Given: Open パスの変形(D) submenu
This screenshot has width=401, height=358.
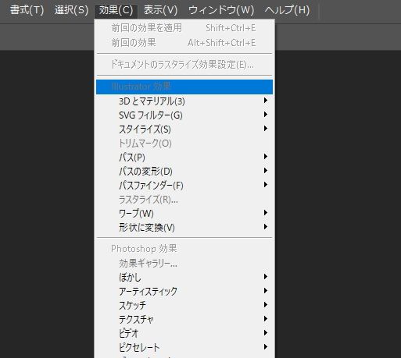Looking at the screenshot, I should (x=184, y=171).
